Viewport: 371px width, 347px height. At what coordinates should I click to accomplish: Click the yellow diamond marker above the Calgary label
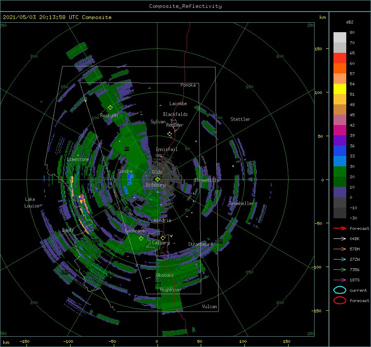tap(163, 238)
